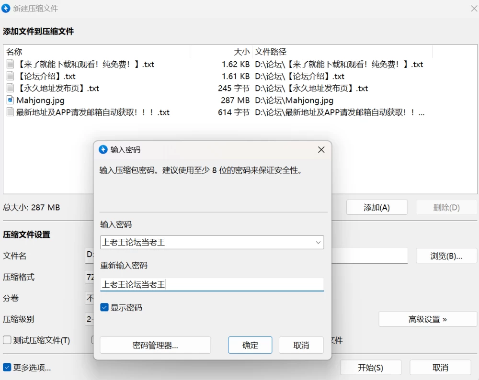The width and height of the screenshot is (479, 380).
Task: Click the path D:\论坛\【论坛介绍】.txt
Action: coord(300,76)
